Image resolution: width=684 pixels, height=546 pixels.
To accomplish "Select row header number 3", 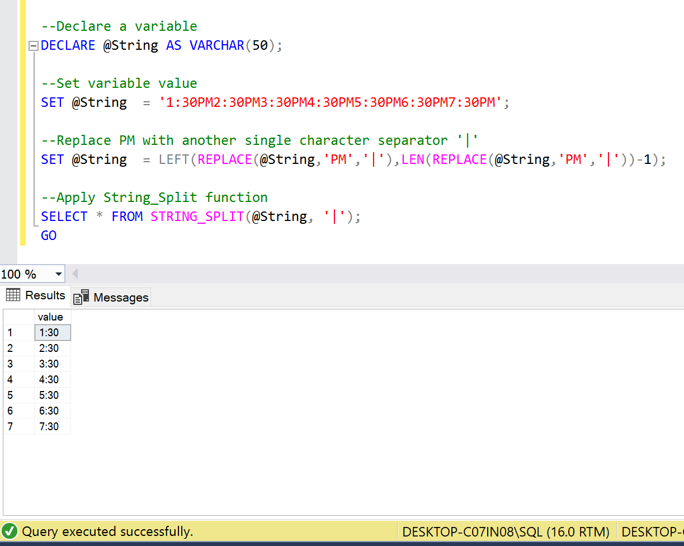I will click(x=18, y=364).
